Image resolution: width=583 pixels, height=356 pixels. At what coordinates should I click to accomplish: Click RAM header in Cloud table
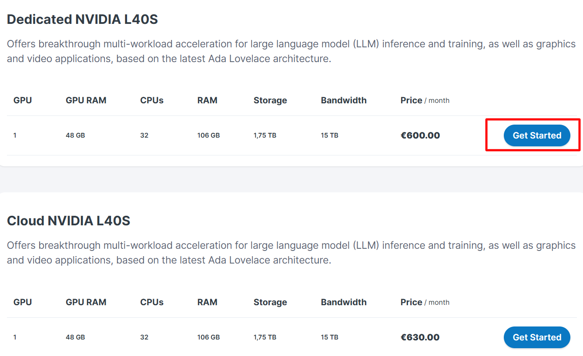coord(207,302)
